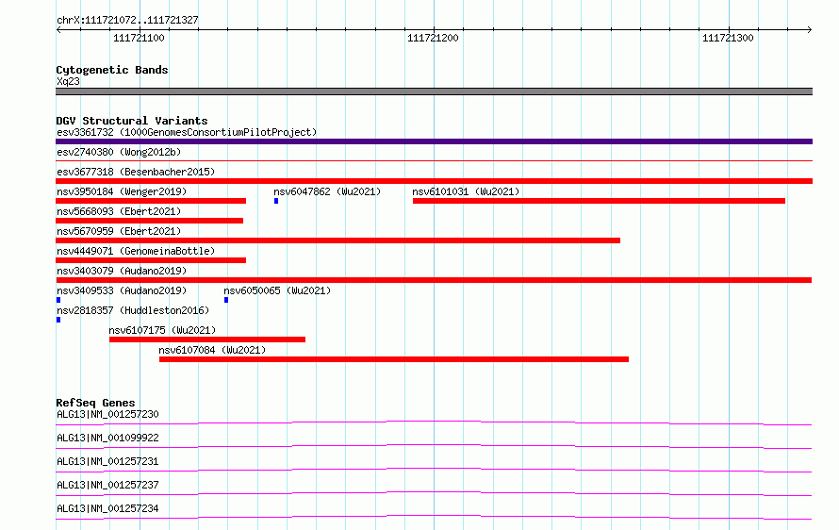
Task: Click the DGV Structural Variants track title
Action: click(x=132, y=121)
